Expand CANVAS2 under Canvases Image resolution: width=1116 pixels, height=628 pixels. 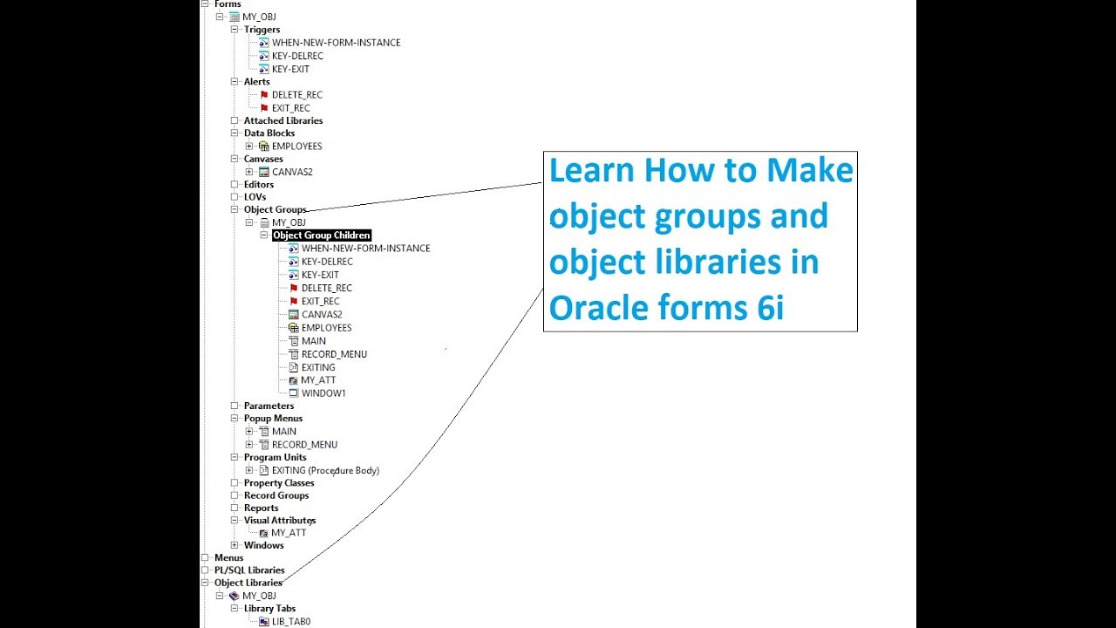pos(249,172)
